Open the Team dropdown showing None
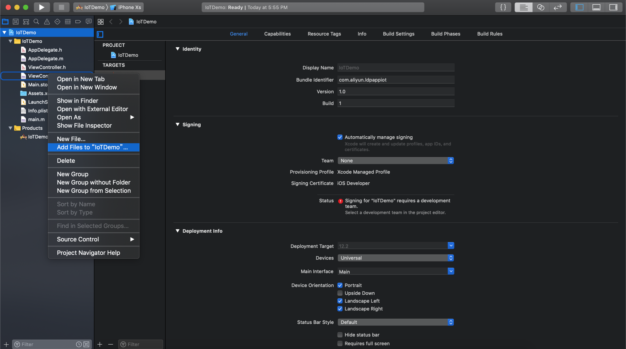626x349 pixels. (x=396, y=160)
